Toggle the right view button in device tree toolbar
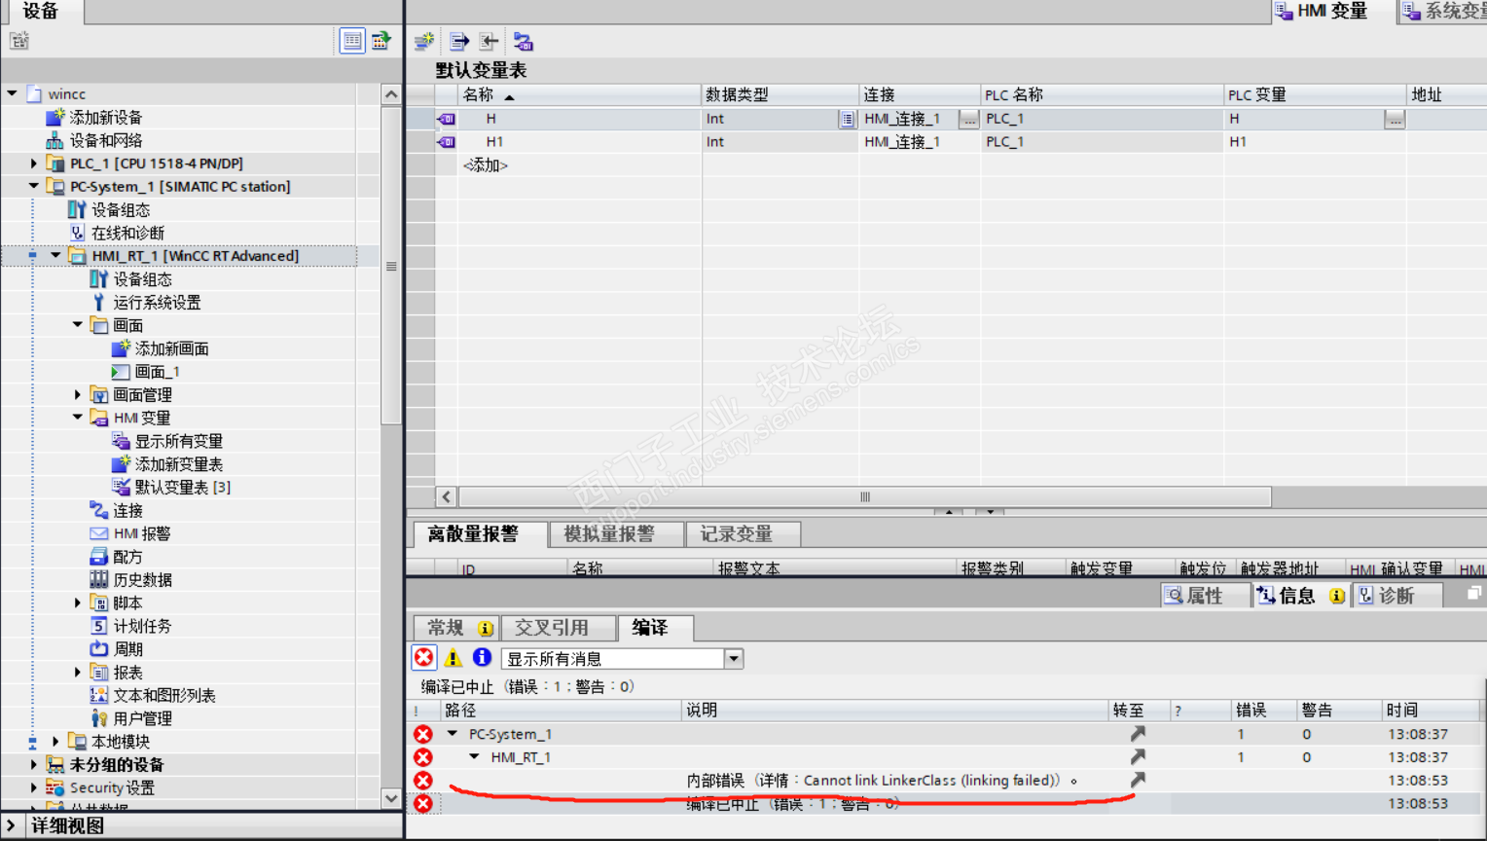Screen dimensions: 1487x841 (x=381, y=41)
